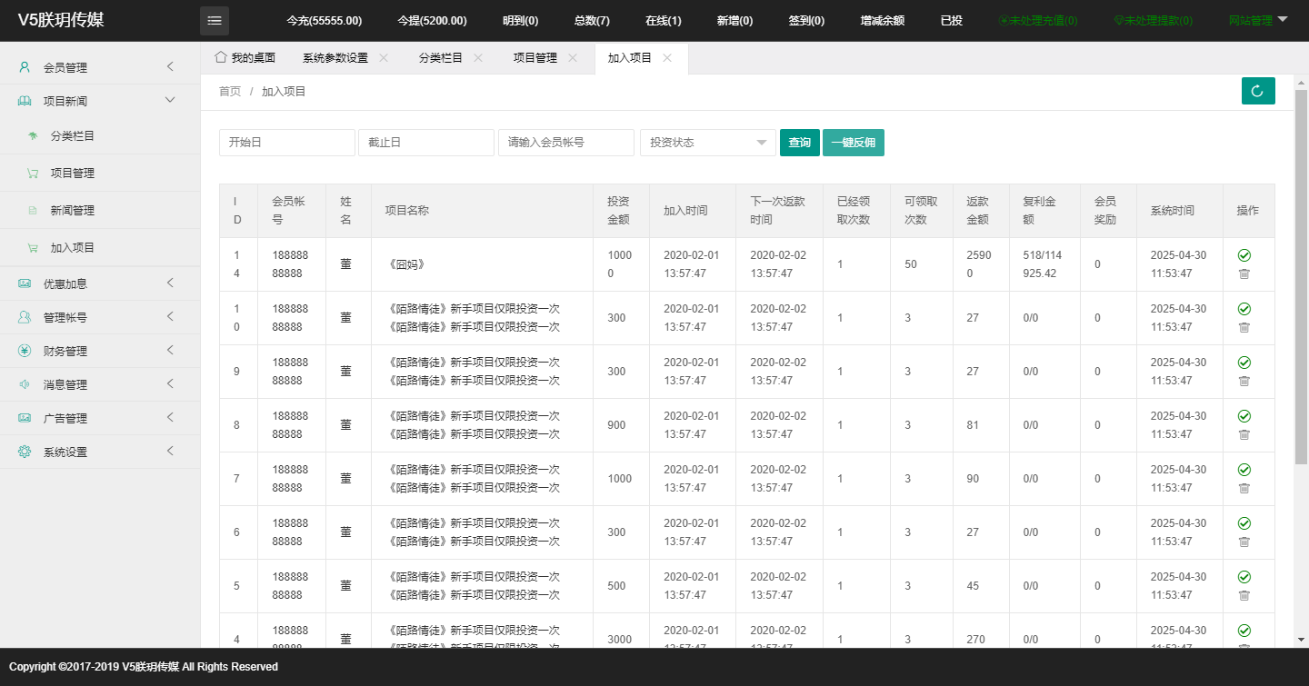
Task: Click the green checkmark icon for ID 8
Action: point(1244,416)
